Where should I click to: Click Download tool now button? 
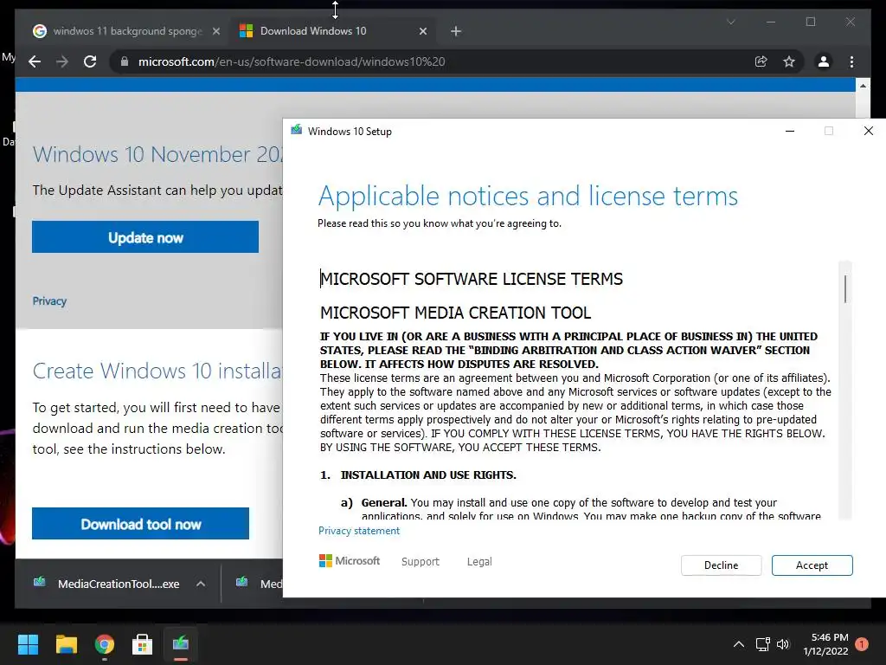[141, 524]
